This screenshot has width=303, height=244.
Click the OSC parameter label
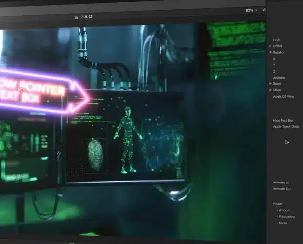click(x=276, y=40)
